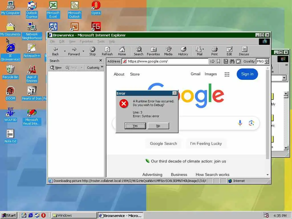Open the Media toolbar button
This screenshot has height=219, width=292.
168,51
